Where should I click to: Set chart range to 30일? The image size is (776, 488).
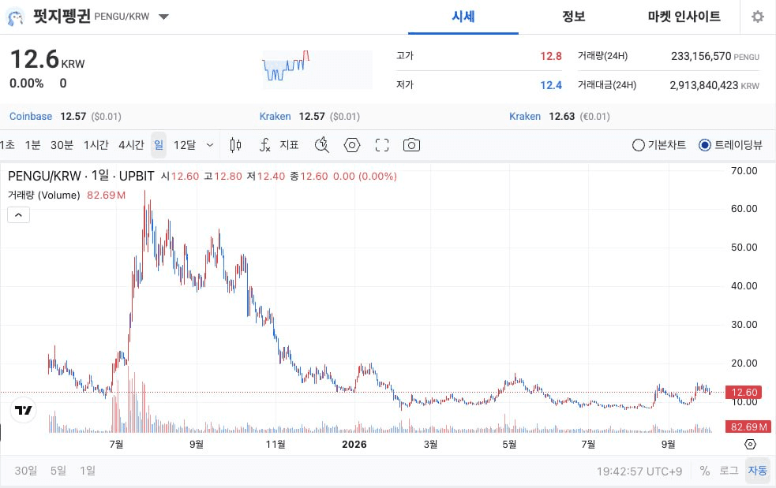pos(26,471)
